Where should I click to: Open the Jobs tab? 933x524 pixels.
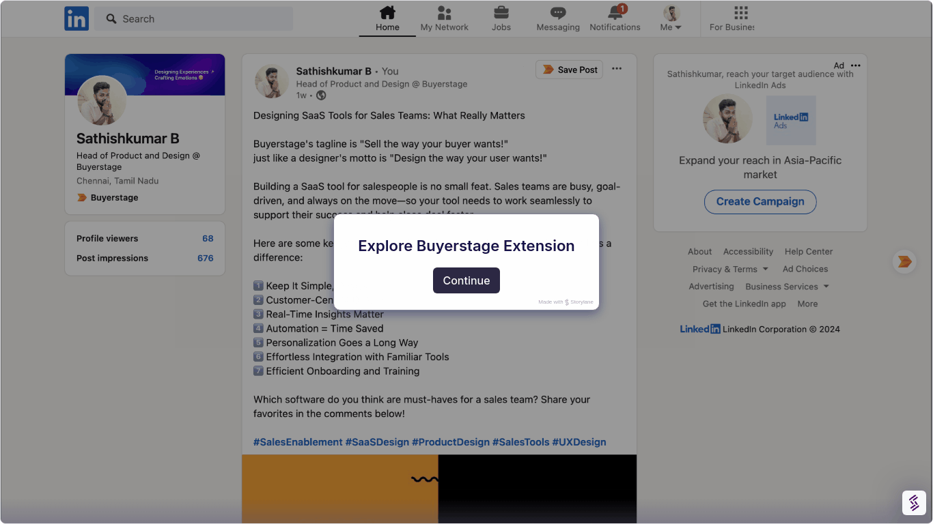(x=501, y=18)
